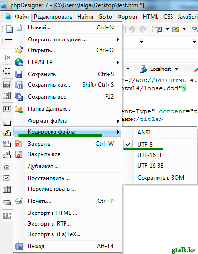Click the printer icon next to Печать
Viewport: 198px width, 254px height.
point(19,201)
